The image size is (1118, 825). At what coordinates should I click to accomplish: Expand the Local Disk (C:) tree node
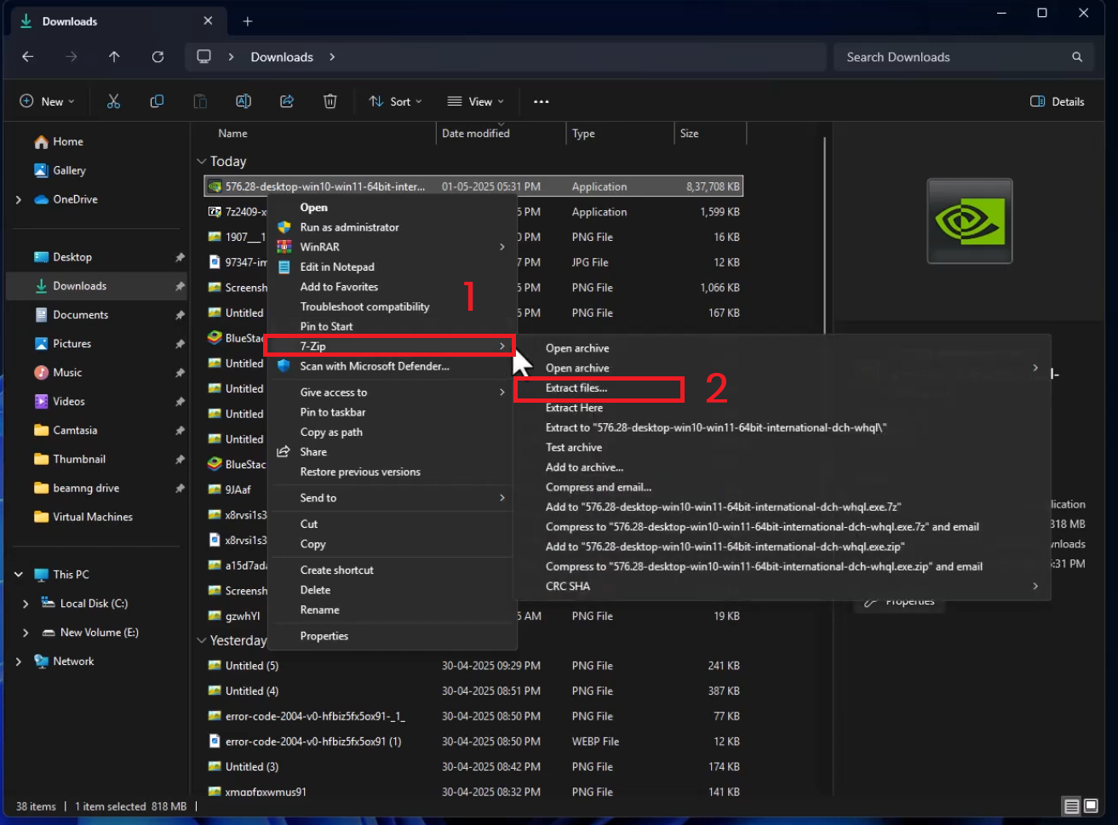click(x=26, y=604)
